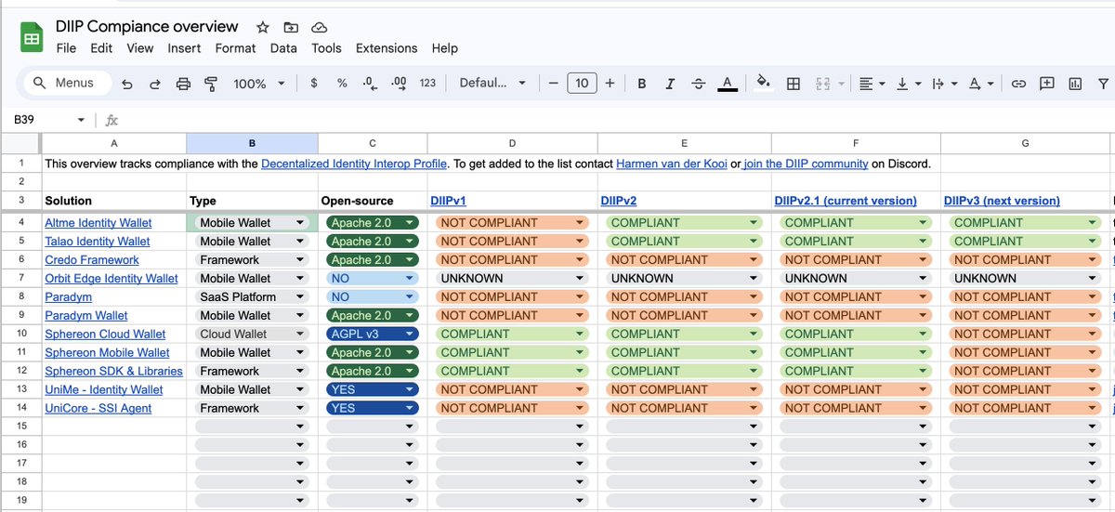Click the insert link icon
The width and height of the screenshot is (1115, 512).
(x=1018, y=84)
